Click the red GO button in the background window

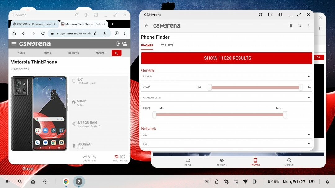click(x=319, y=57)
